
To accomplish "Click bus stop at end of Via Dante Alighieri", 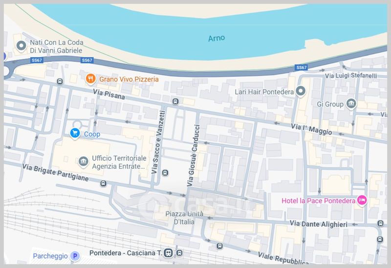I will (380, 224).
